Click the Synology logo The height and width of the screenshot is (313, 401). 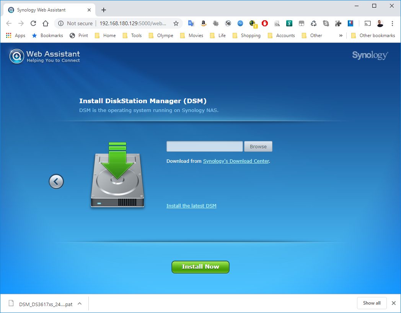370,55
